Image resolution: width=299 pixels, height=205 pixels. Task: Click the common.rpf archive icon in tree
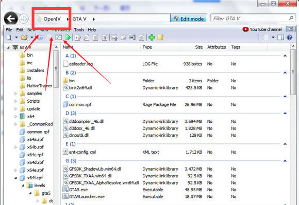[x=22, y=132]
